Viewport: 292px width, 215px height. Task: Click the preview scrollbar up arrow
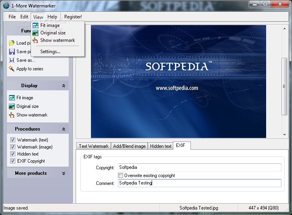point(285,29)
